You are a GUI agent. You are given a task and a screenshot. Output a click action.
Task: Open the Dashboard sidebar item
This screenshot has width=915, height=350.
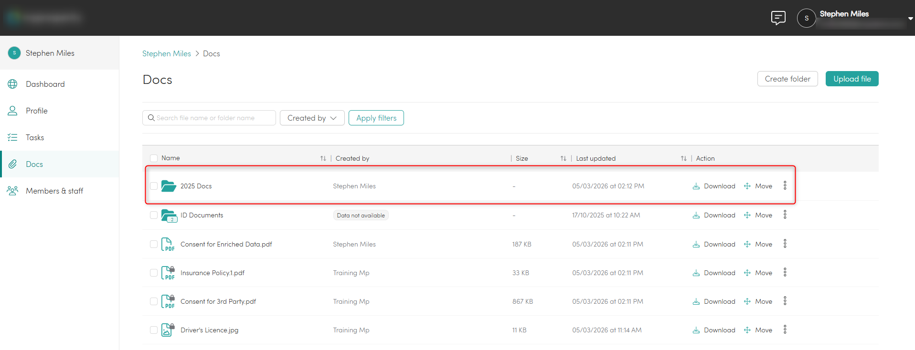coord(60,84)
